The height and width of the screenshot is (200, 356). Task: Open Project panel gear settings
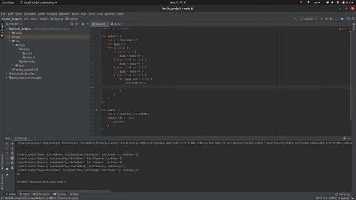click(83, 24)
